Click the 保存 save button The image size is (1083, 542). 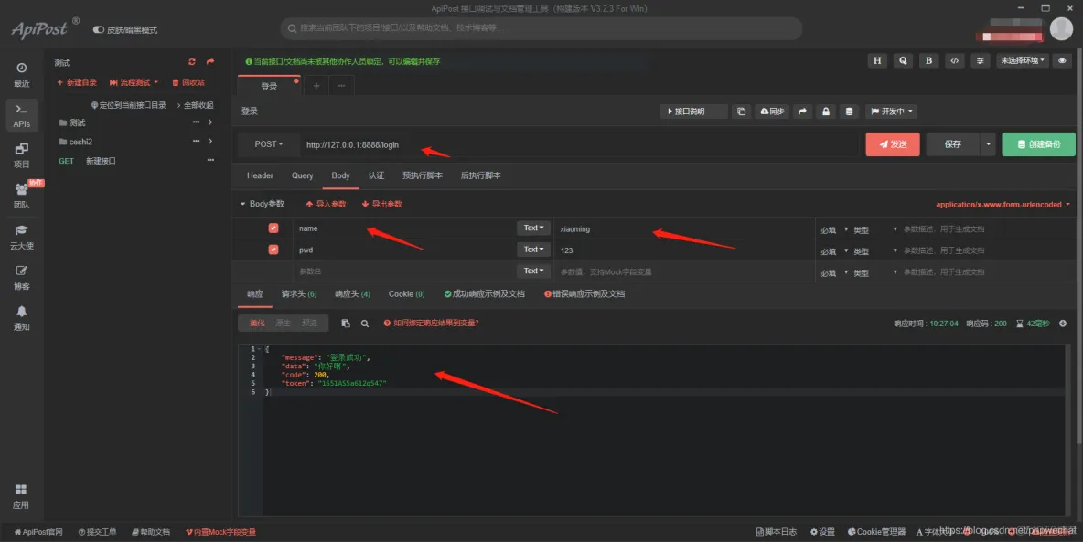pos(953,144)
